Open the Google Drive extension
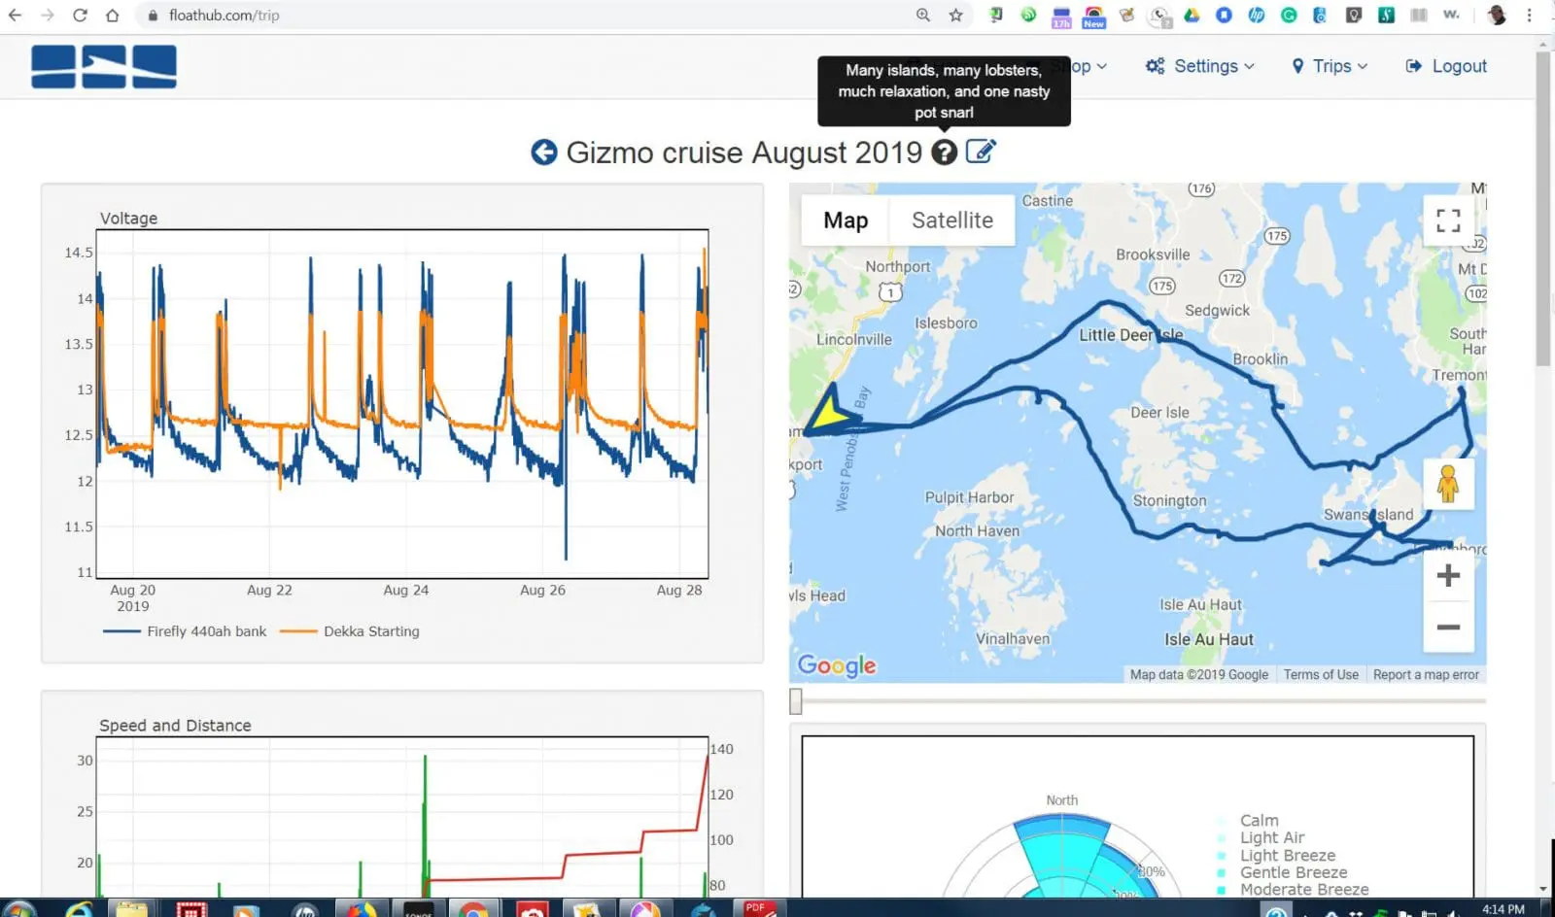Screen dimensions: 1555x917 point(1192,15)
